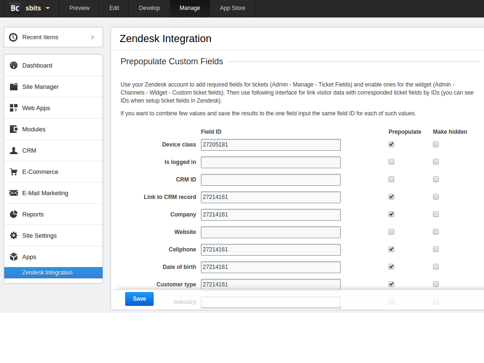This screenshot has width=484, height=363.
Task: Click the Dashboard gauge icon
Action: tap(14, 65)
